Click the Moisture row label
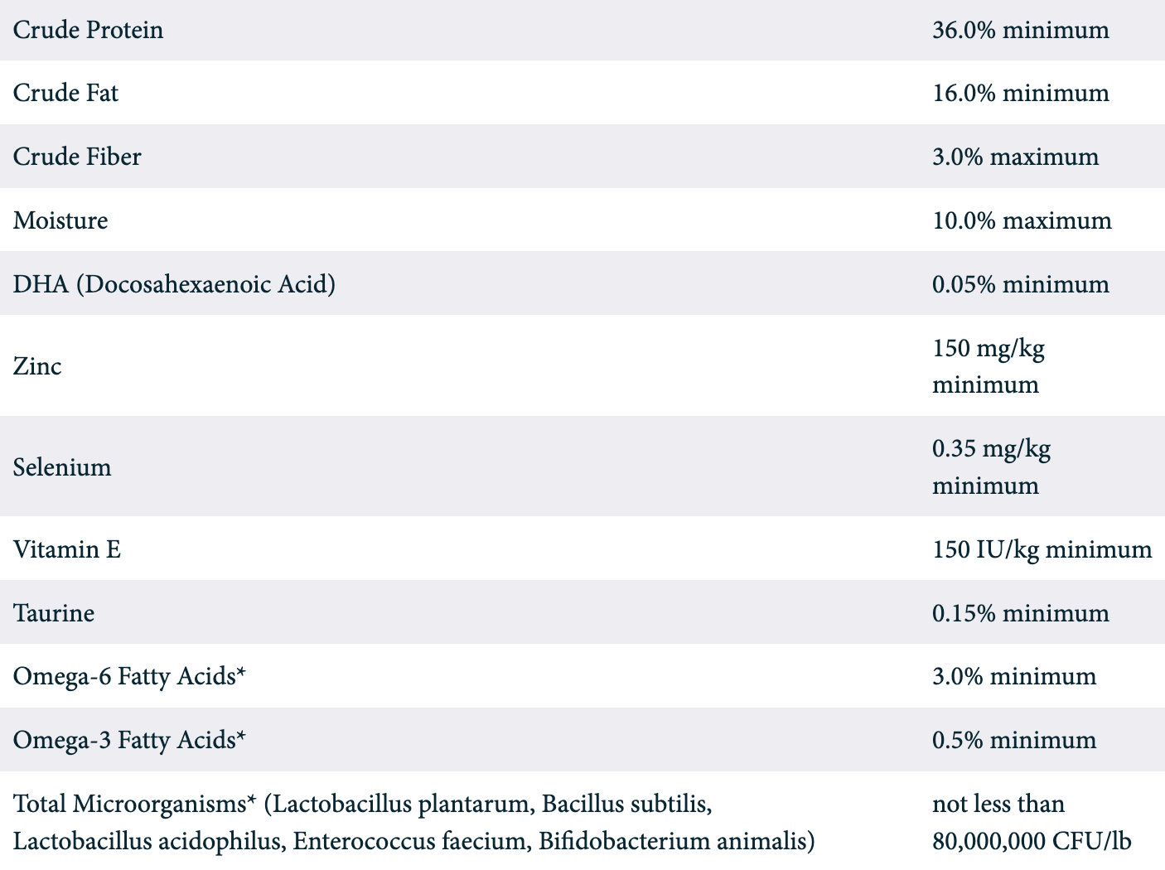This screenshot has height=870, width=1165. click(x=60, y=220)
